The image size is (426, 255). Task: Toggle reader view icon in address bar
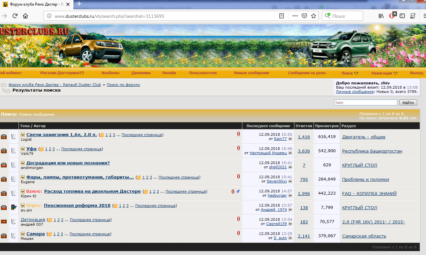coord(282,16)
